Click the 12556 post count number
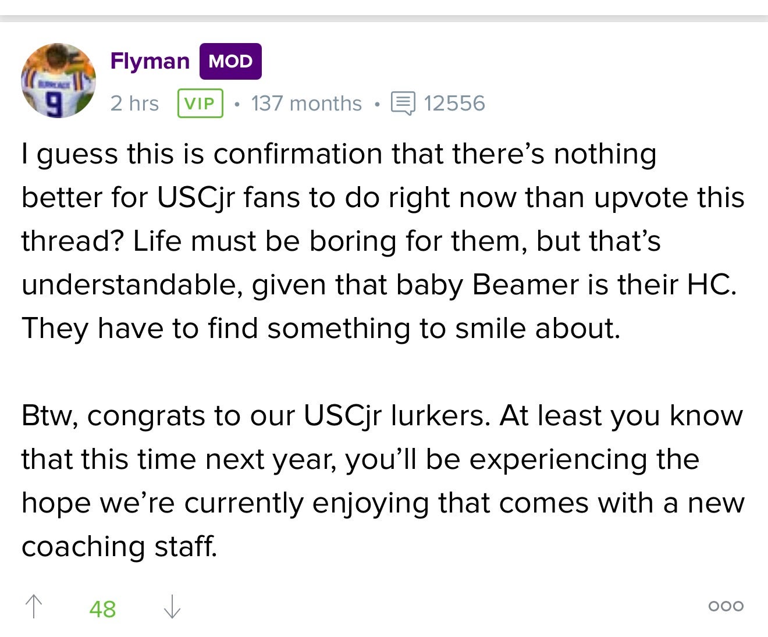Screen dimensions: 768x637 point(454,104)
